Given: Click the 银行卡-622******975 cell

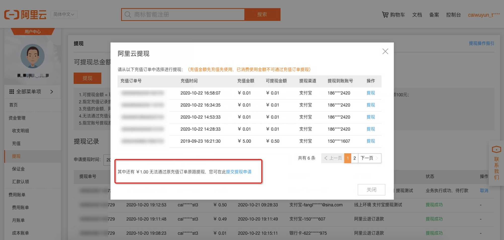Looking at the screenshot, I should 308,233.
